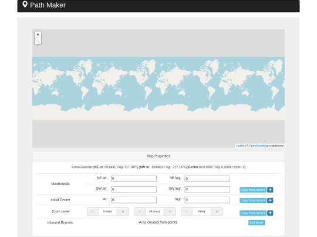Copy Zoom Level from current view
Viewport: 317px width, 237px height.
(253, 213)
